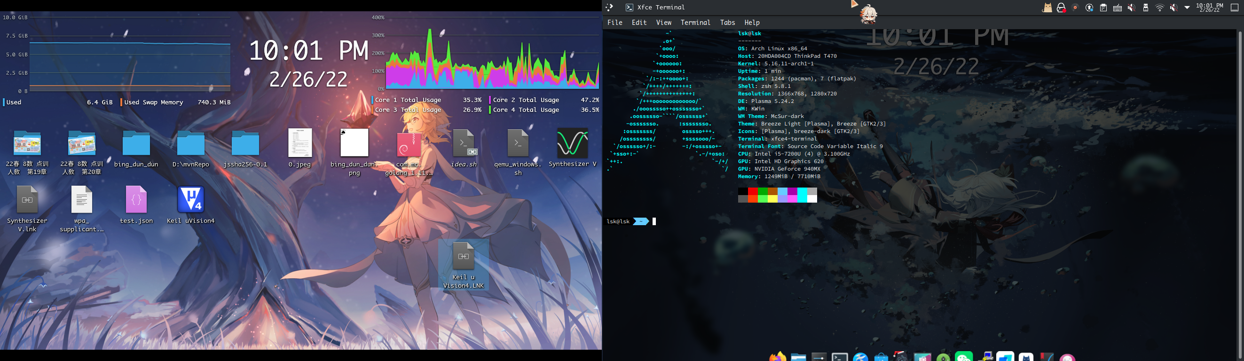Click the 'Core 2 Total Usage' legend entry

pyautogui.click(x=526, y=100)
